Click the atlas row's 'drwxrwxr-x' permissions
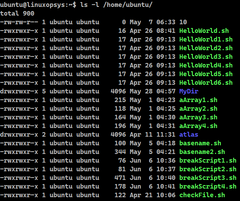This screenshot has width=240, height=201. pos(19,135)
